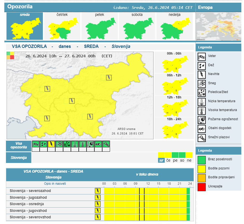
Task: Toggle the Obalni dogodek coastal event filter
Action: (x=98, y=144)
